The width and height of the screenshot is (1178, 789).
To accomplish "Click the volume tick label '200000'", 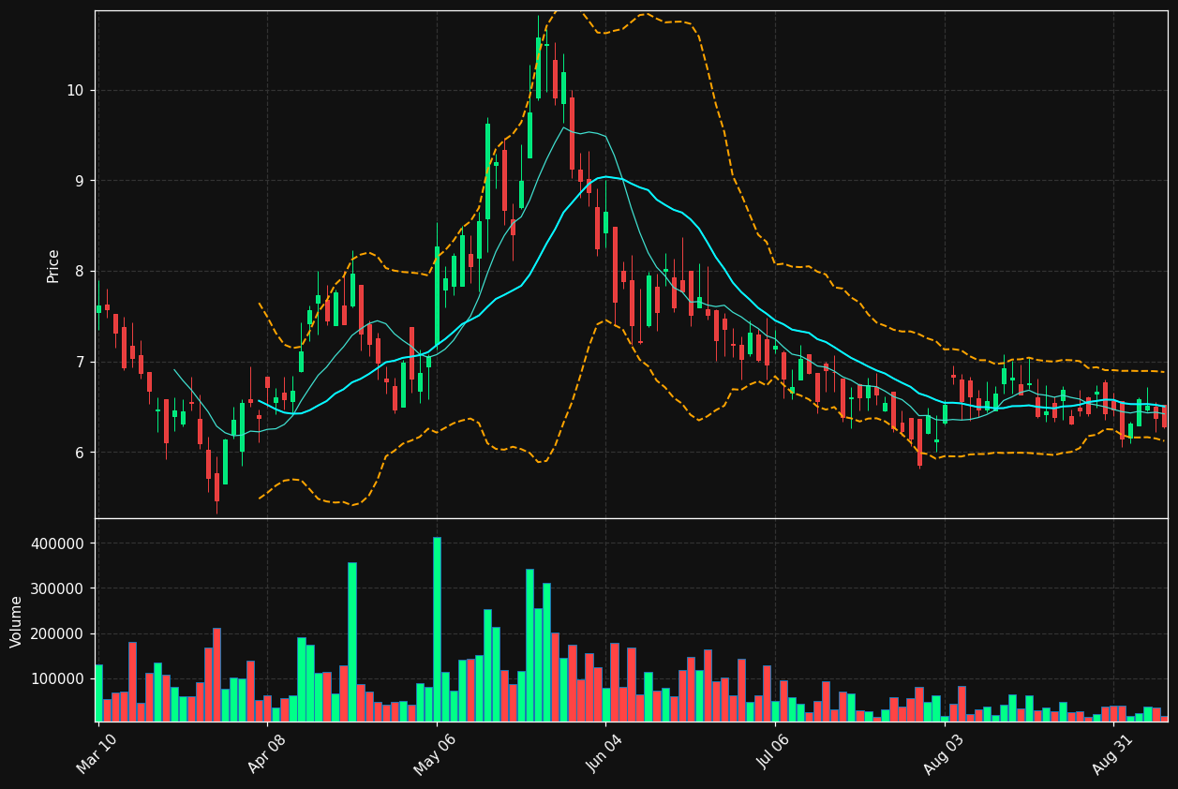I will (58, 633).
